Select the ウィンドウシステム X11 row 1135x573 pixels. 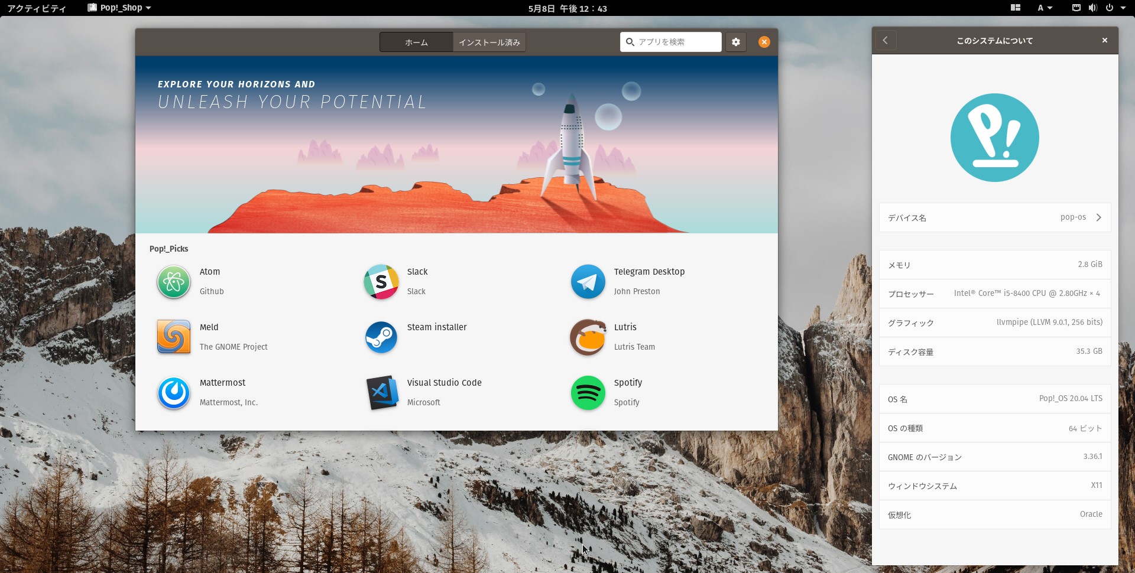pyautogui.click(x=995, y=486)
